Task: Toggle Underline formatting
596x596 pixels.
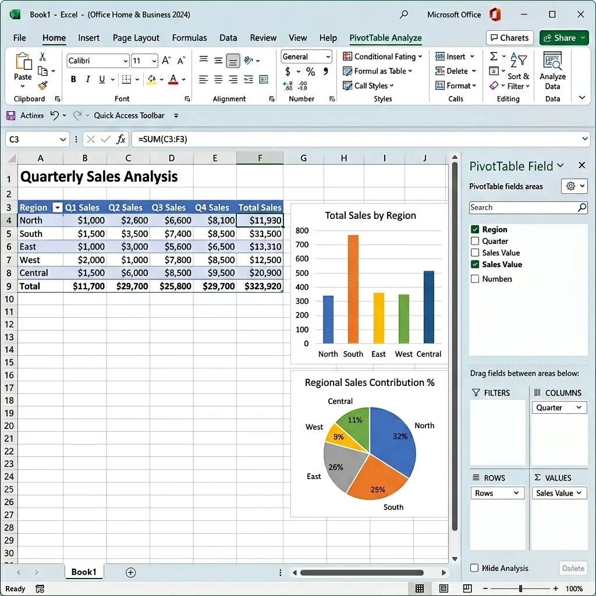Action: pyautogui.click(x=102, y=79)
